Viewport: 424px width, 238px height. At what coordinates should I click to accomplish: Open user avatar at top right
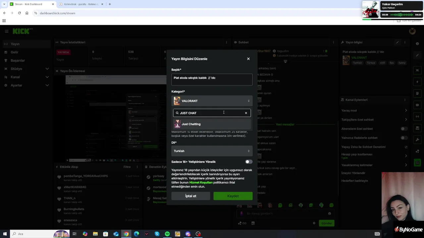click(412, 31)
